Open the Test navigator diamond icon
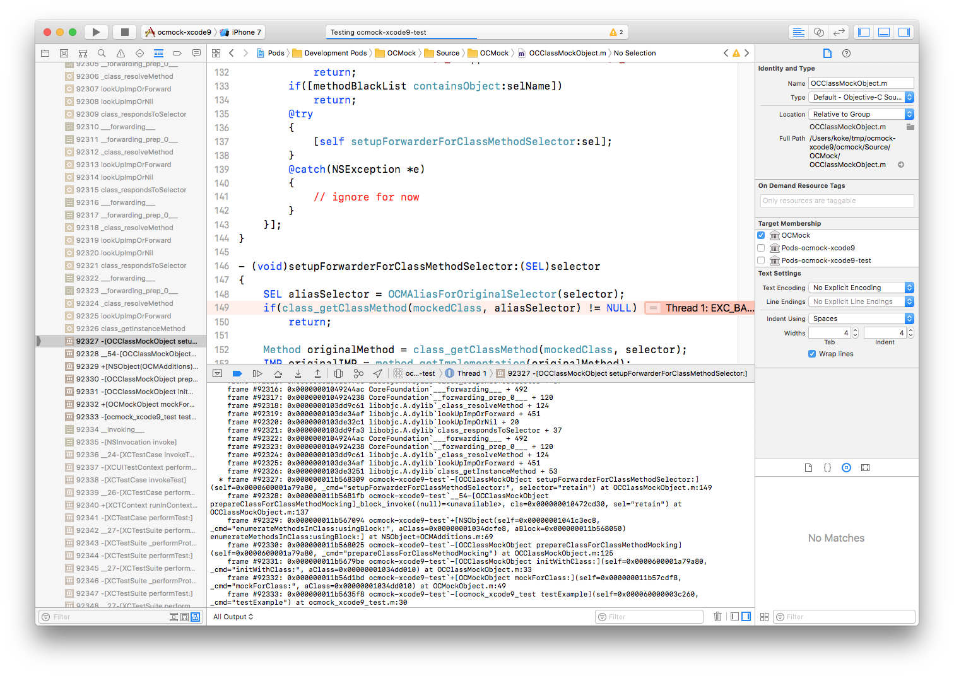954x676 pixels. coord(139,54)
